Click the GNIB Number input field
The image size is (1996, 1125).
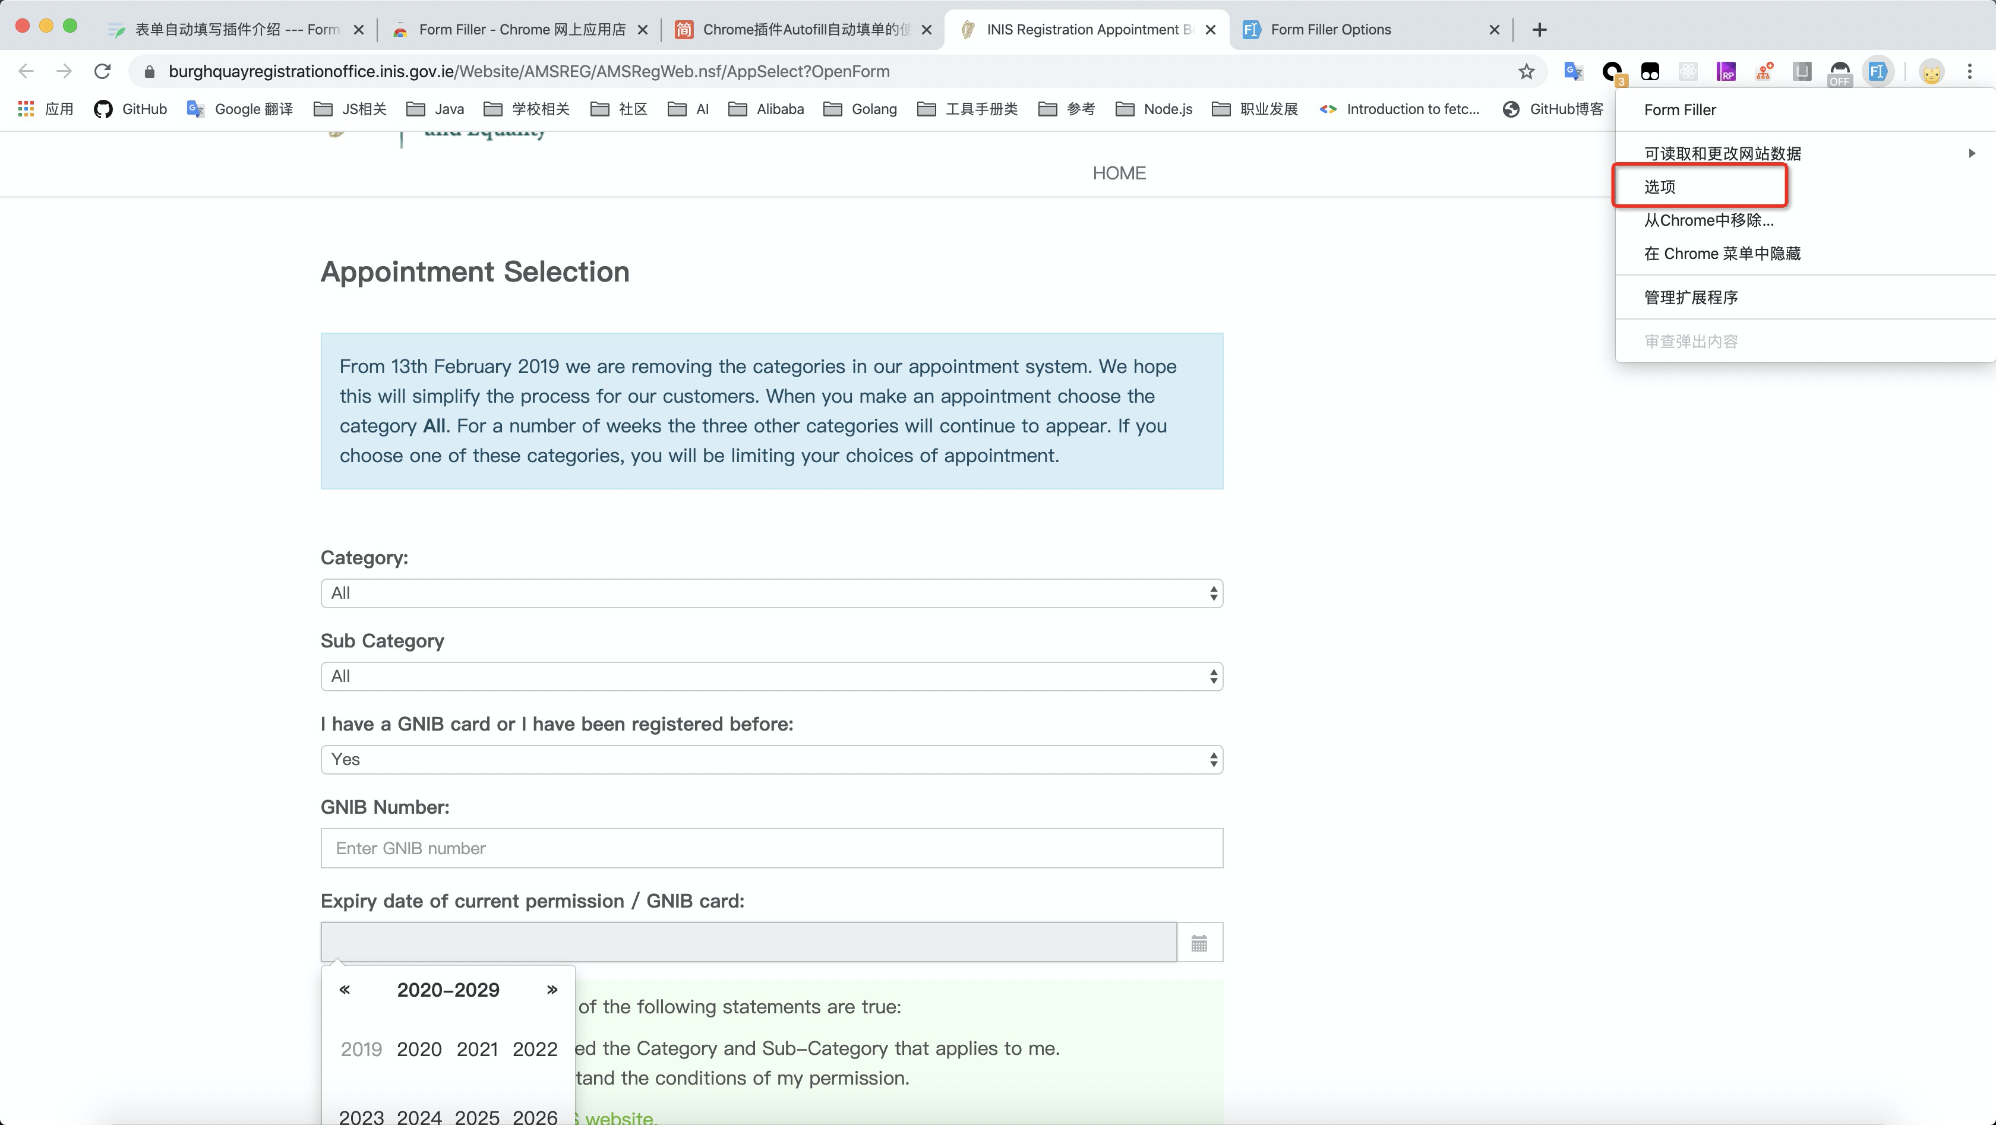771,848
